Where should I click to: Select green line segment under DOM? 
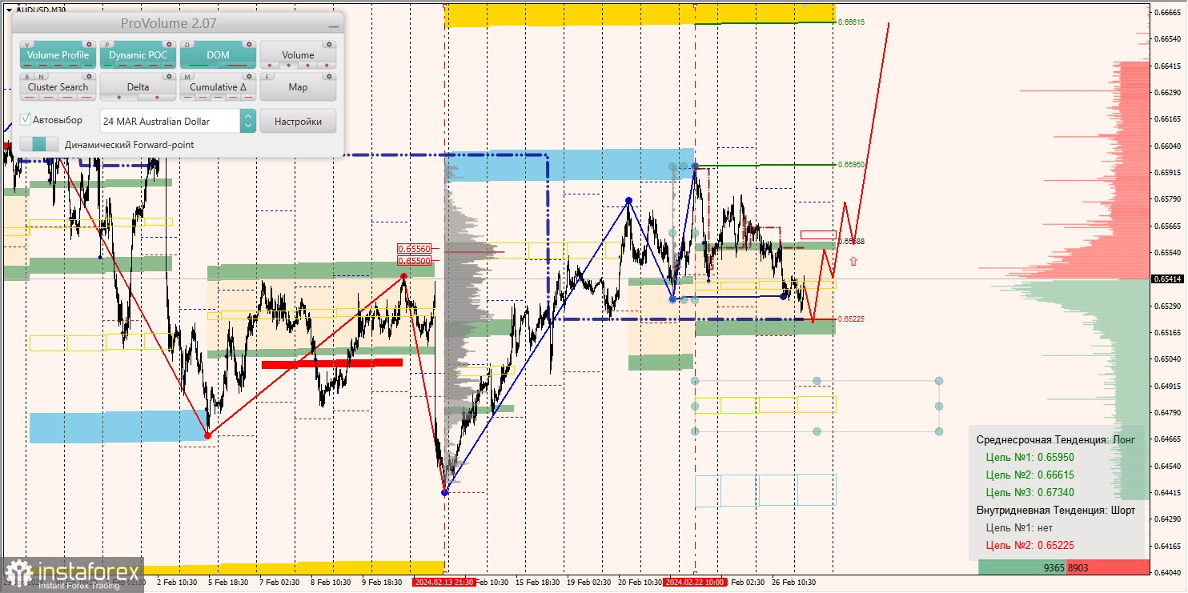[x=199, y=65]
